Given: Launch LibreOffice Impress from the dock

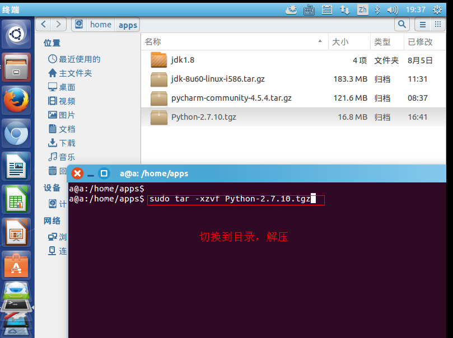Looking at the screenshot, I should [16, 232].
